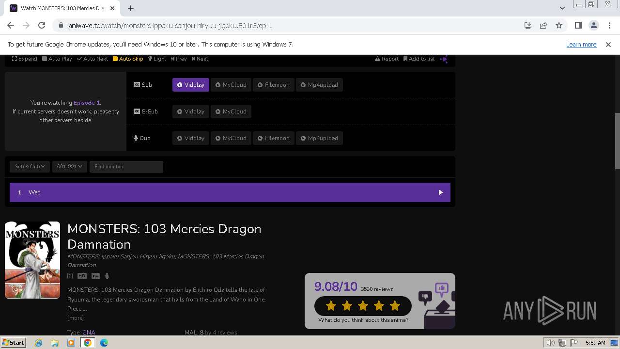620x349 pixels.
Task: Open the ONA type link
Action: click(89, 333)
